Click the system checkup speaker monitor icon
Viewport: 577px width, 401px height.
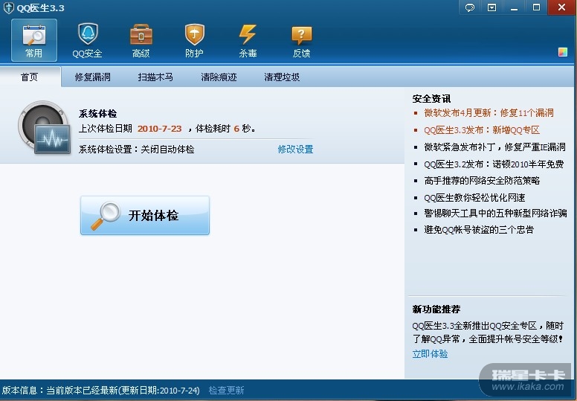tap(44, 127)
